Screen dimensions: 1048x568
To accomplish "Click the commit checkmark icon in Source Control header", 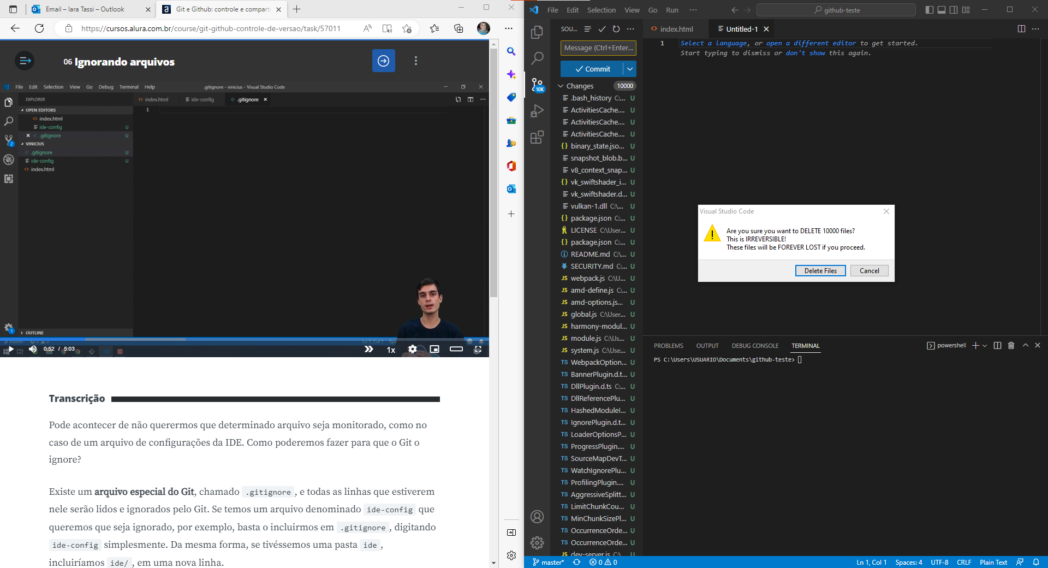I will click(x=602, y=29).
